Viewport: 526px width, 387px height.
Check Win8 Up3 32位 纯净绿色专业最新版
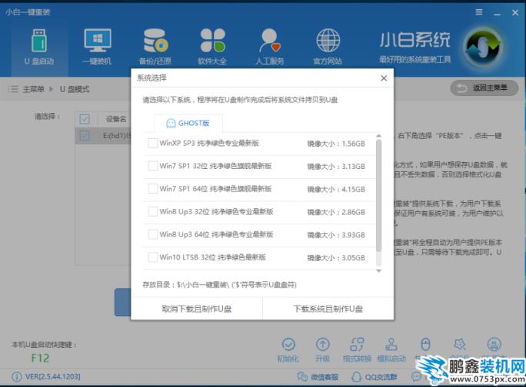(x=152, y=212)
